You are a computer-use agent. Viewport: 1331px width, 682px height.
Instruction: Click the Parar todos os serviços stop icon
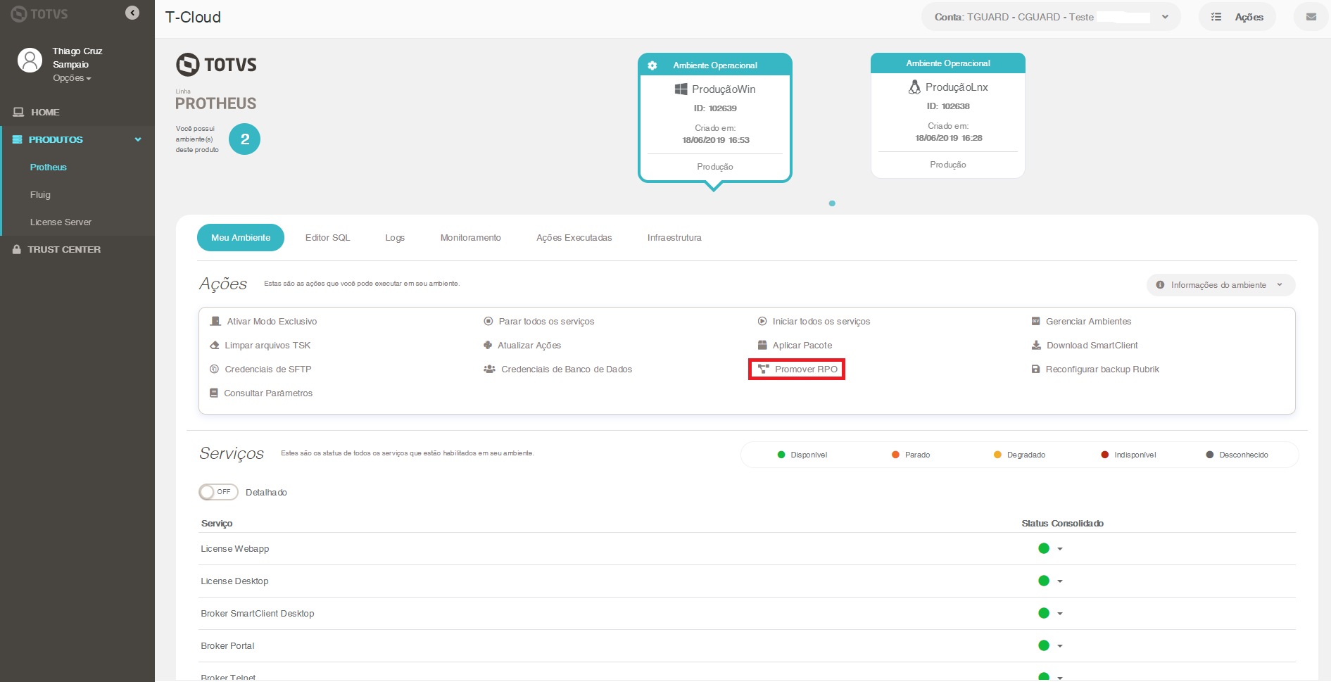click(488, 321)
